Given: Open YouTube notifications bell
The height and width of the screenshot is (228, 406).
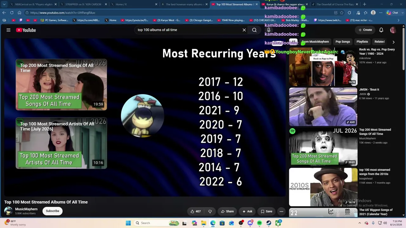Looking at the screenshot, I should point(381,30).
